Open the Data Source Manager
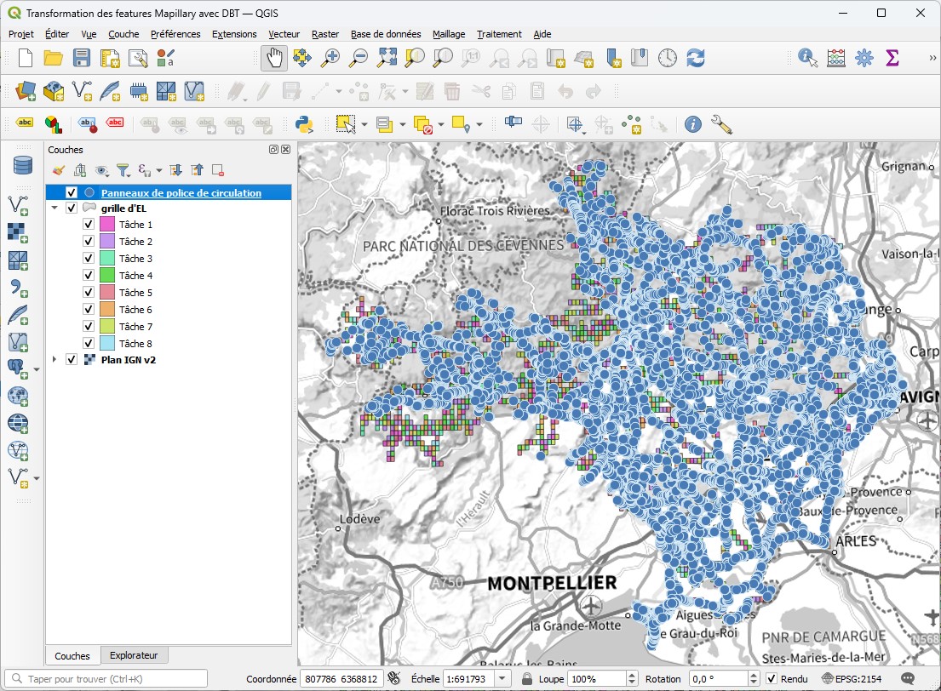941x691 pixels. click(x=26, y=92)
